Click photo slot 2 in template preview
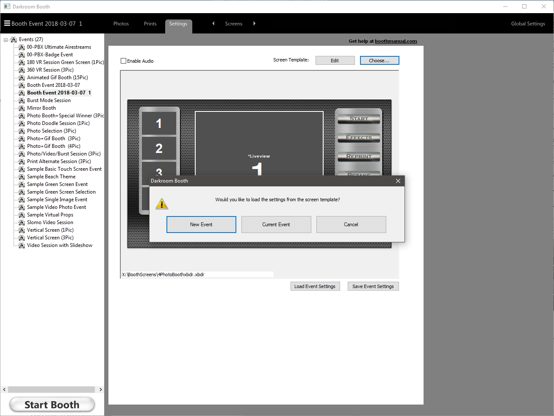Image resolution: width=554 pixels, height=416 pixels. tap(159, 148)
